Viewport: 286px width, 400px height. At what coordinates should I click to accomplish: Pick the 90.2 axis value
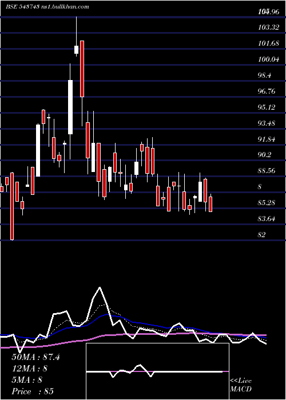click(x=265, y=155)
